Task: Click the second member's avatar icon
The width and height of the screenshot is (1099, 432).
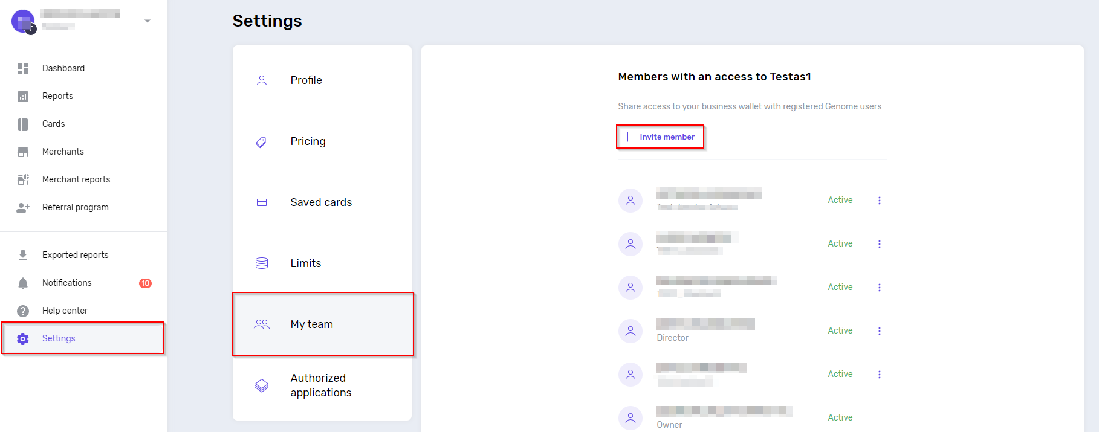Action: (x=631, y=244)
